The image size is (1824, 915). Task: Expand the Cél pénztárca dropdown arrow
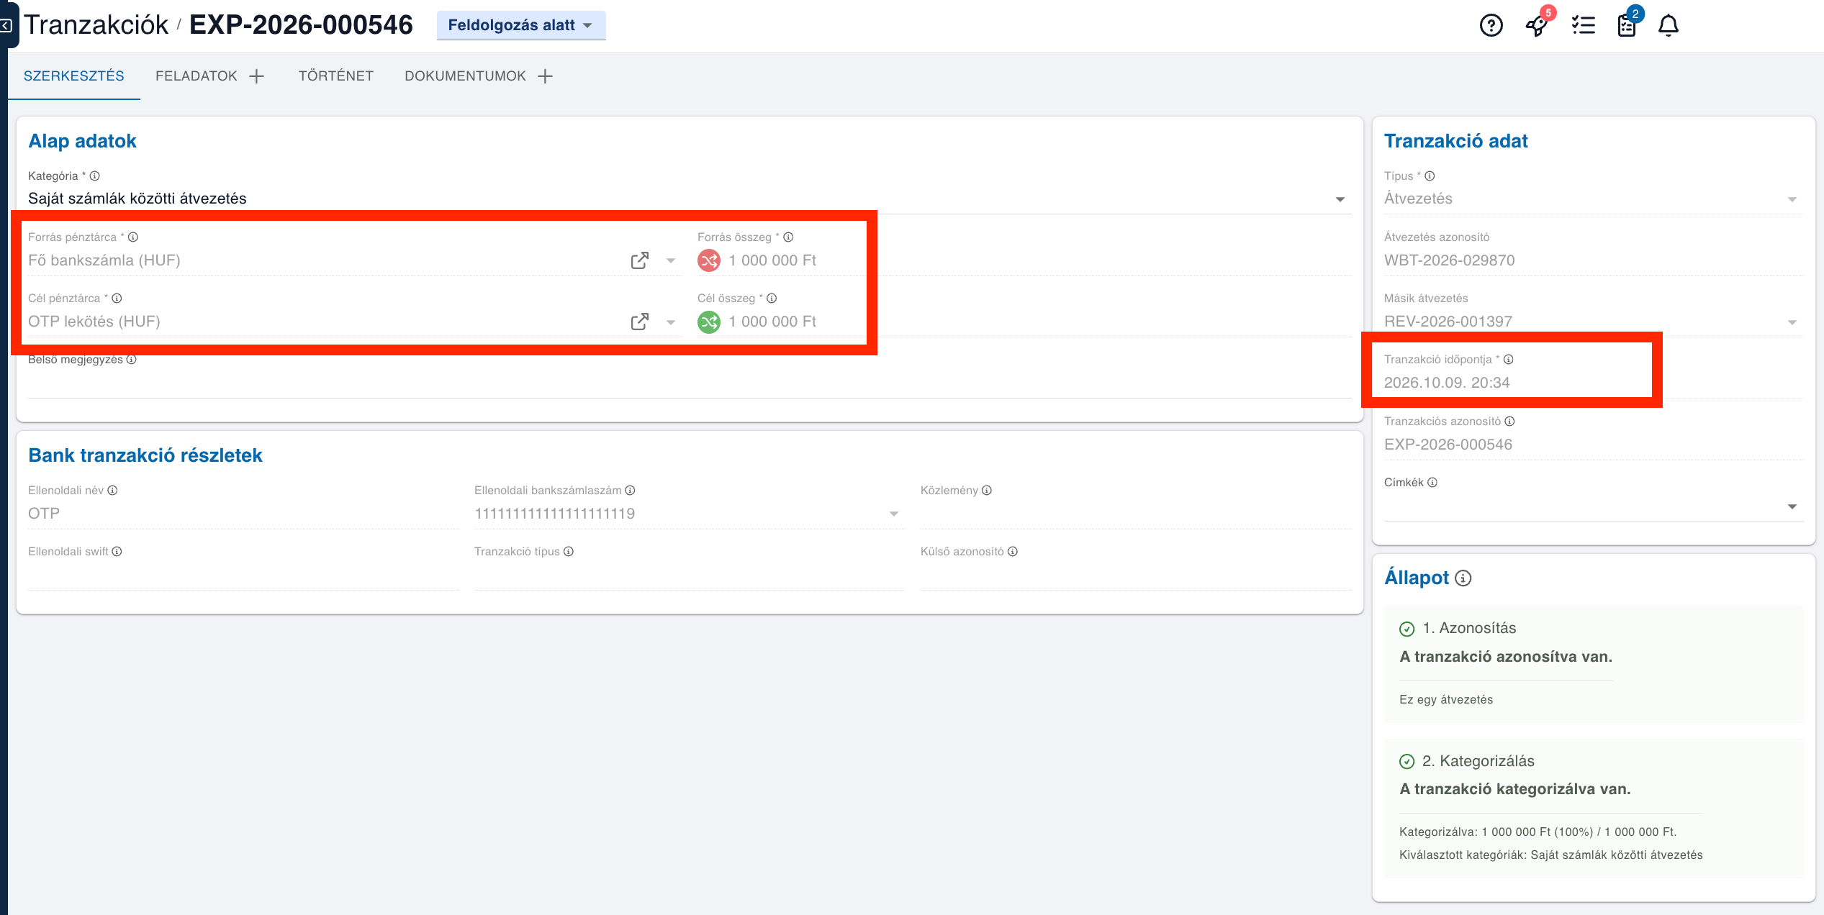[x=671, y=322]
